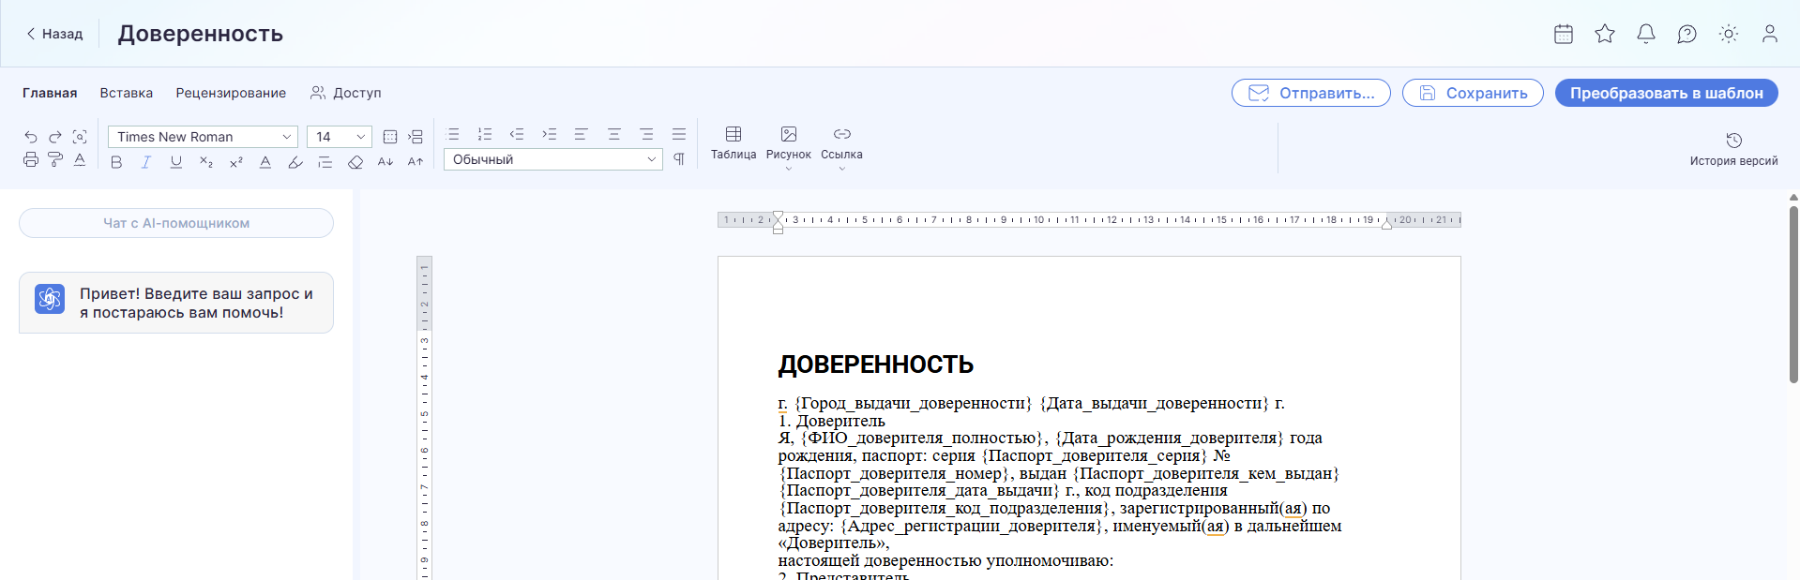Open notifications with the bell icon

pyautogui.click(x=1646, y=34)
